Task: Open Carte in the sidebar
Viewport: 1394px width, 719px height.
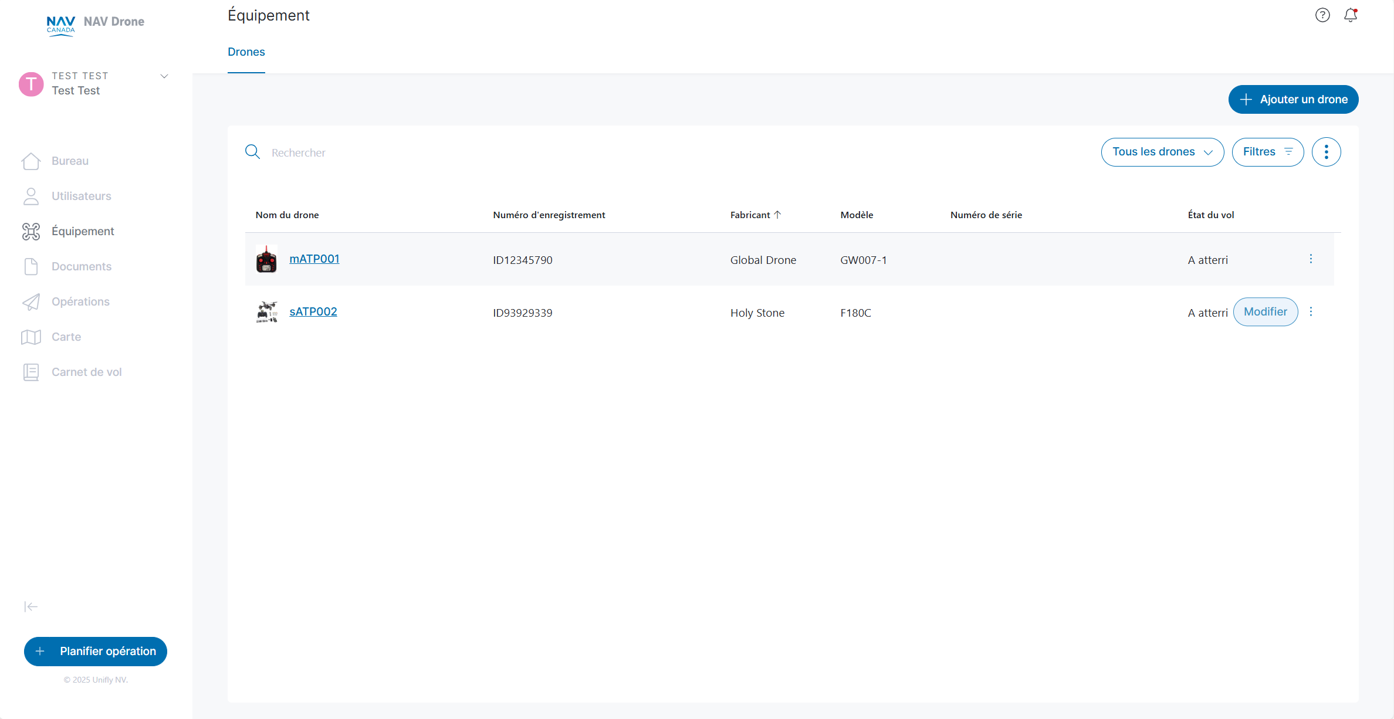Action: click(66, 337)
